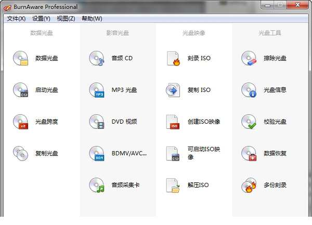Click the 创建ISO映像 file icon
312x225 pixels.
[x=173, y=122]
